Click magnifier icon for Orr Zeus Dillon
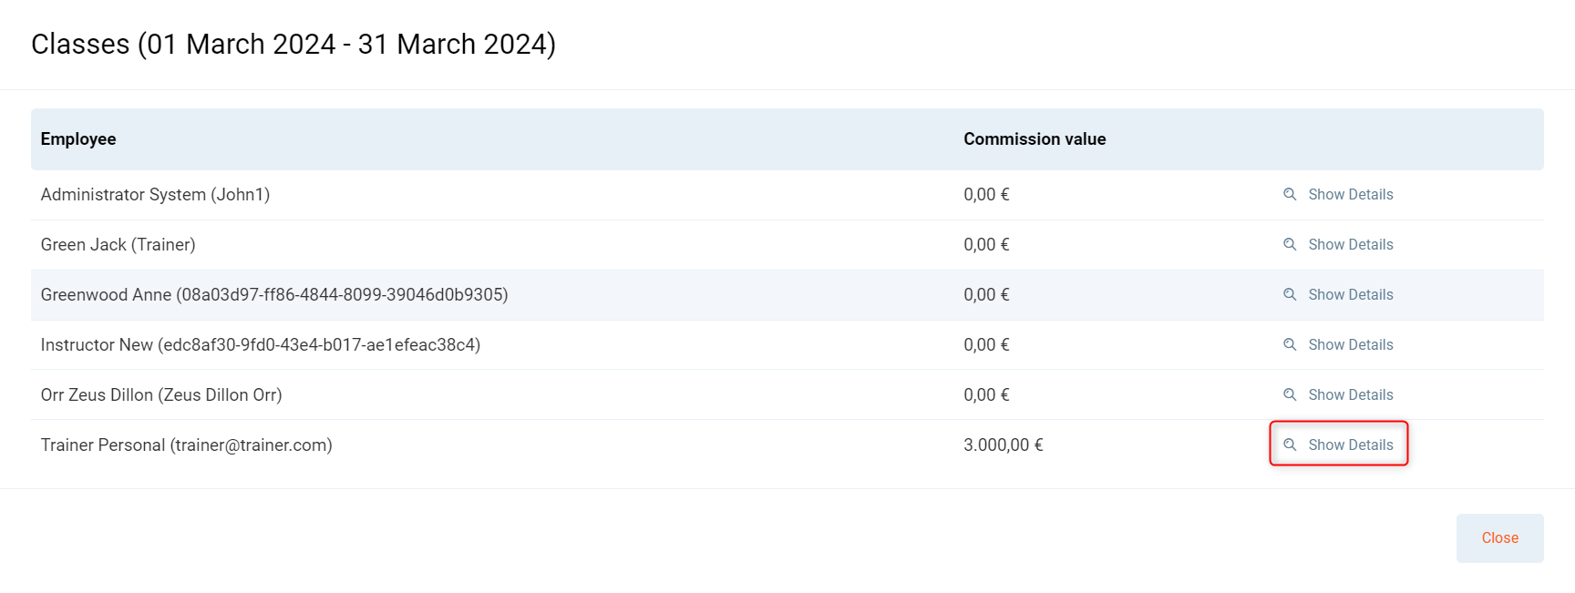This screenshot has height=593, width=1575. [1290, 394]
